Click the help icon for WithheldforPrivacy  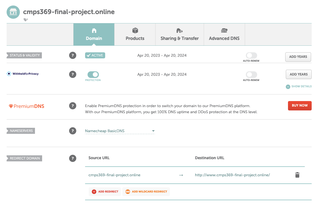coord(72,74)
